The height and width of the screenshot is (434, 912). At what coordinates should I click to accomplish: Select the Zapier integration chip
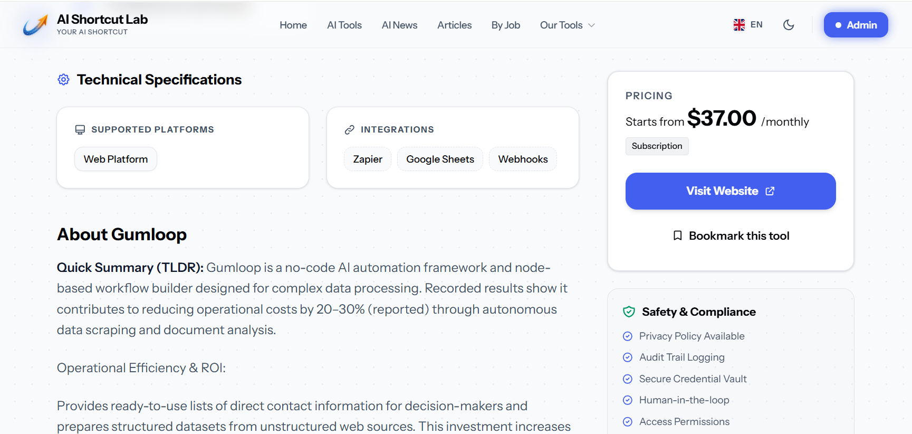pyautogui.click(x=368, y=159)
